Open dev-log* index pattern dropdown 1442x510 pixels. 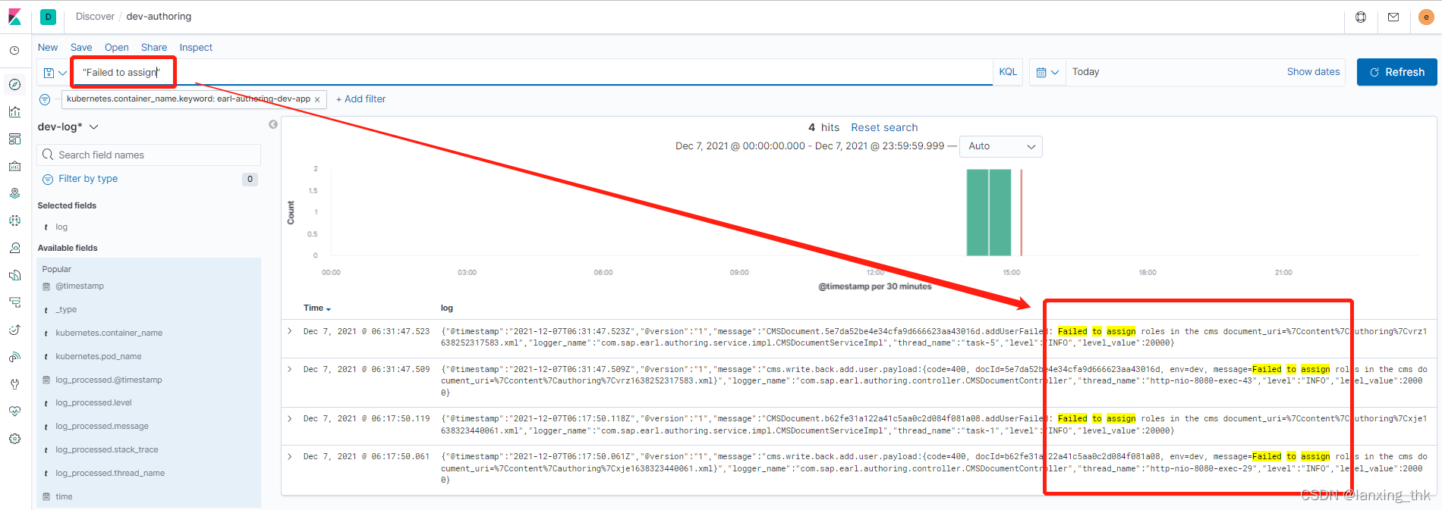68,127
